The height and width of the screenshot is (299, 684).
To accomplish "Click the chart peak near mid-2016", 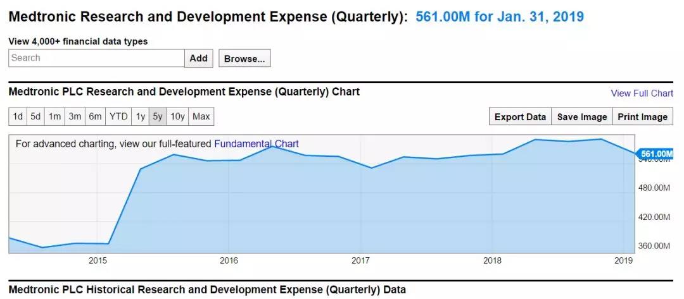I will (272, 146).
